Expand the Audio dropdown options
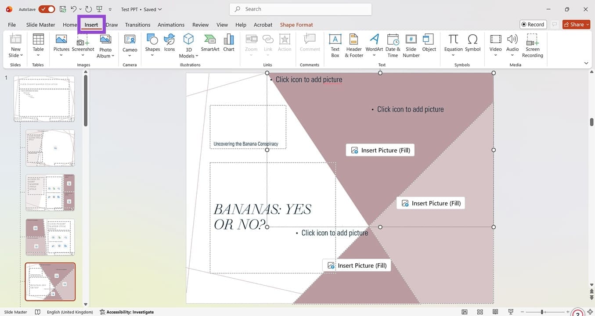 tap(512, 55)
